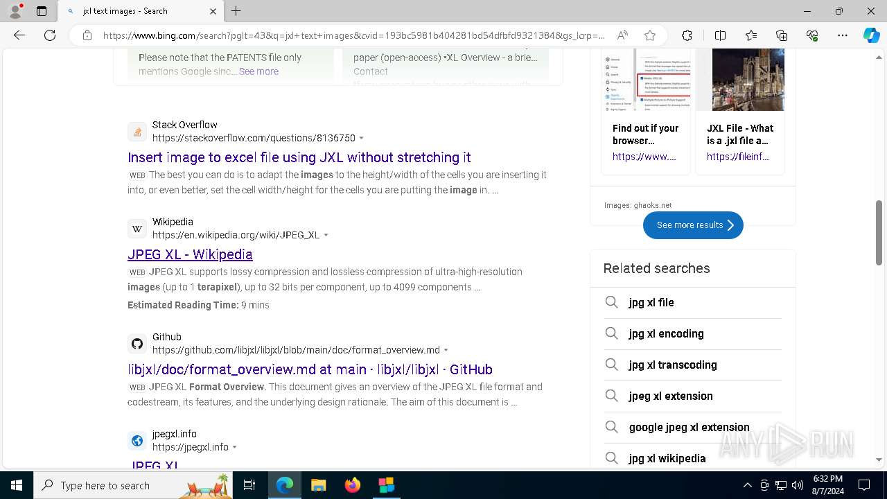This screenshot has height=499, width=887.
Task: Expand jpegxl.info URL dropdown arrow
Action: coord(235,448)
